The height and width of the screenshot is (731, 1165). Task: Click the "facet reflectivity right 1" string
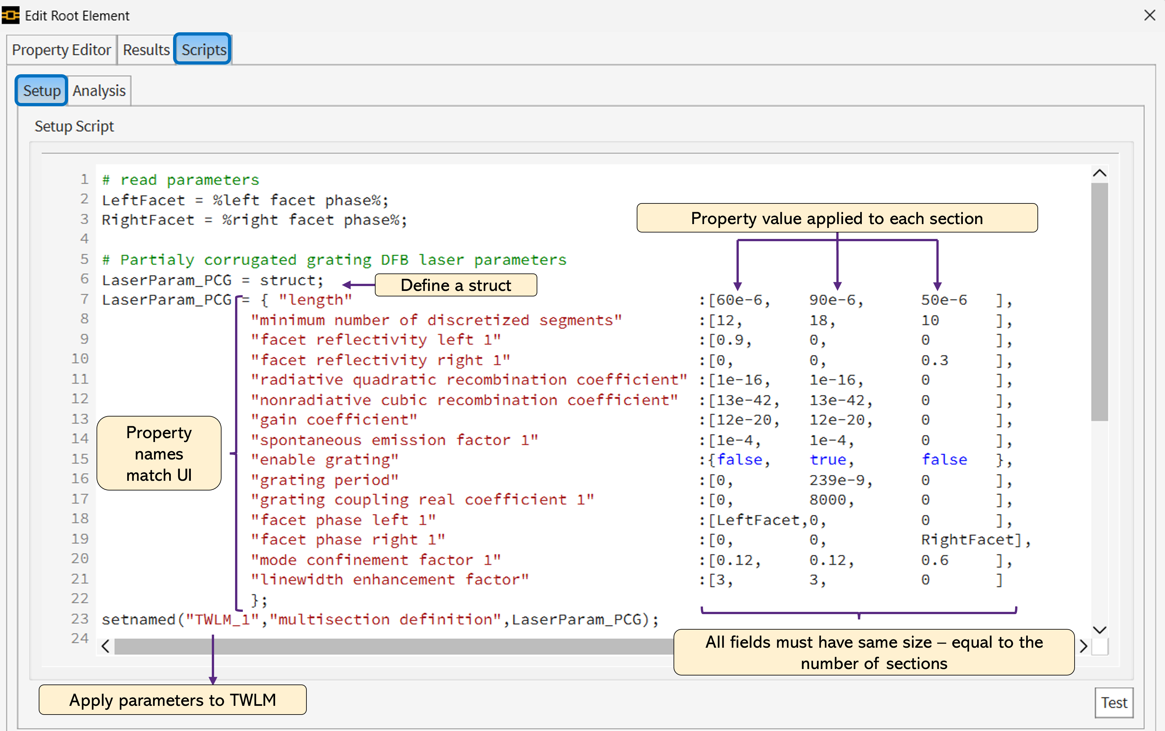click(x=380, y=360)
